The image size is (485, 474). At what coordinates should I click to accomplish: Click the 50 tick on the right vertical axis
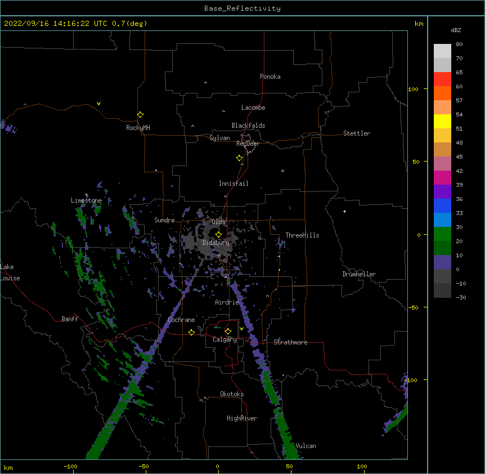pos(416,162)
